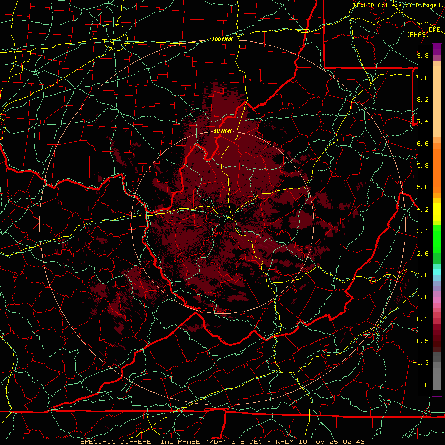
Task: Click the 3.4 value on the color scale
Action: [x=423, y=231]
